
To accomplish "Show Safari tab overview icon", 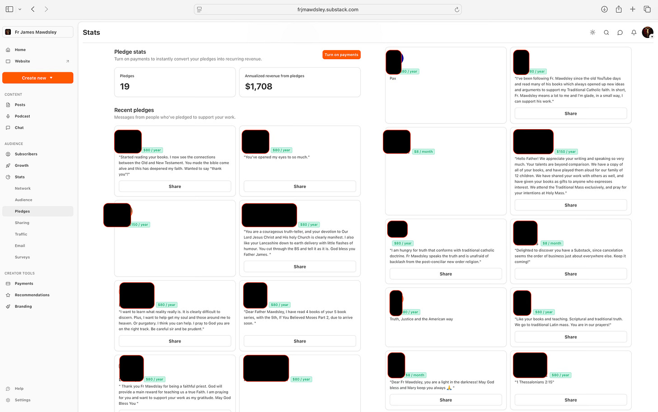I will (x=647, y=9).
